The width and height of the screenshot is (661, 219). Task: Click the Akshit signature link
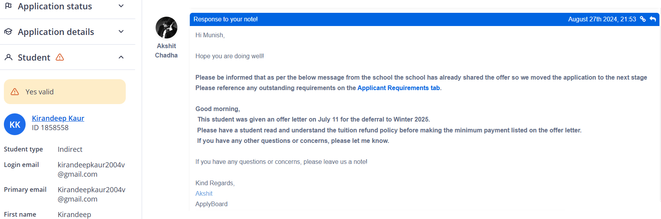click(x=204, y=193)
